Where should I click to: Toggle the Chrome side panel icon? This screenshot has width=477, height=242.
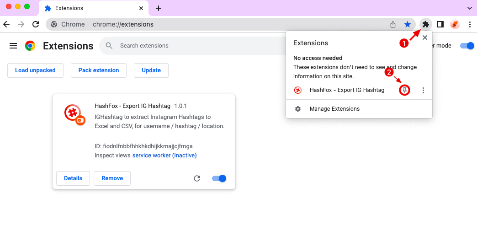point(440,24)
